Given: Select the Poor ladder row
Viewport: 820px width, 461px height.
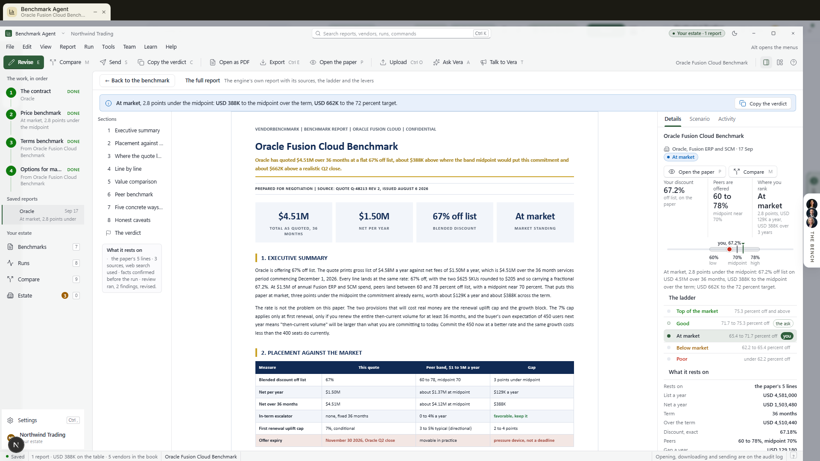Looking at the screenshot, I should (x=730, y=359).
